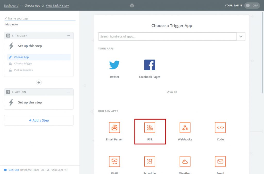Click the IMAP app icon

click(114, 161)
